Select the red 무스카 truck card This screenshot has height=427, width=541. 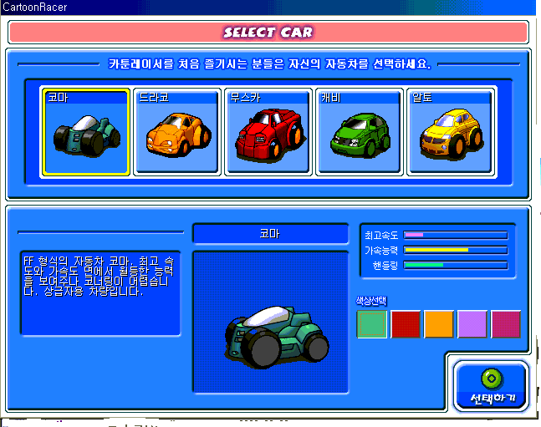pyautogui.click(x=268, y=132)
